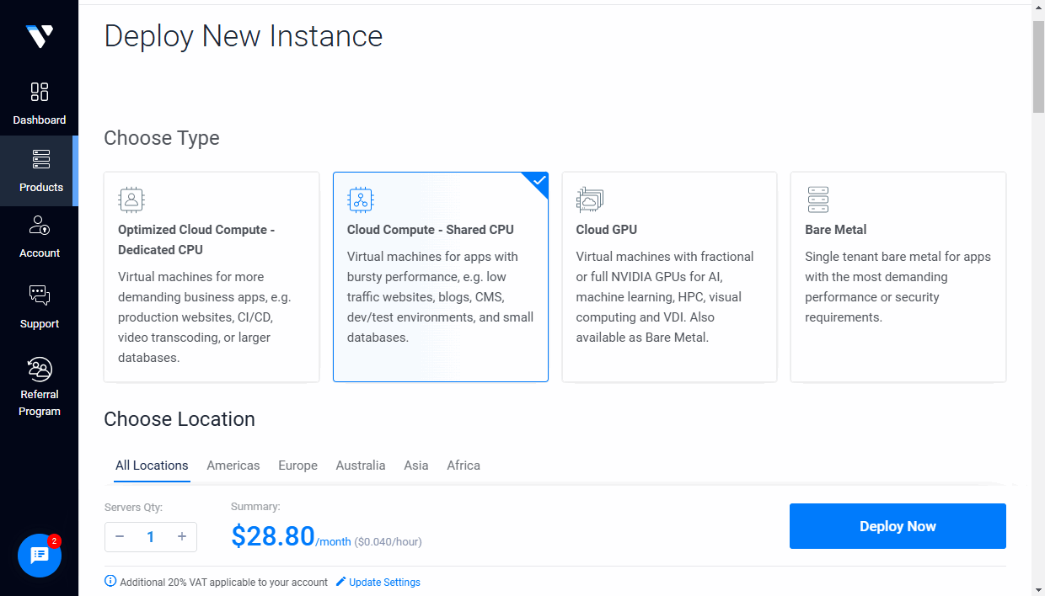Increase server quantity with plus button
The image size is (1045, 596).
click(182, 536)
